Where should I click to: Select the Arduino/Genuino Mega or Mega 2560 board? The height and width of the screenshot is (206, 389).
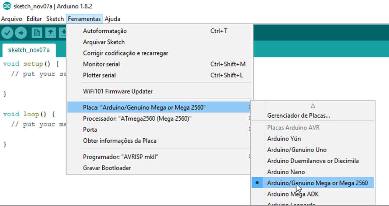click(x=317, y=183)
